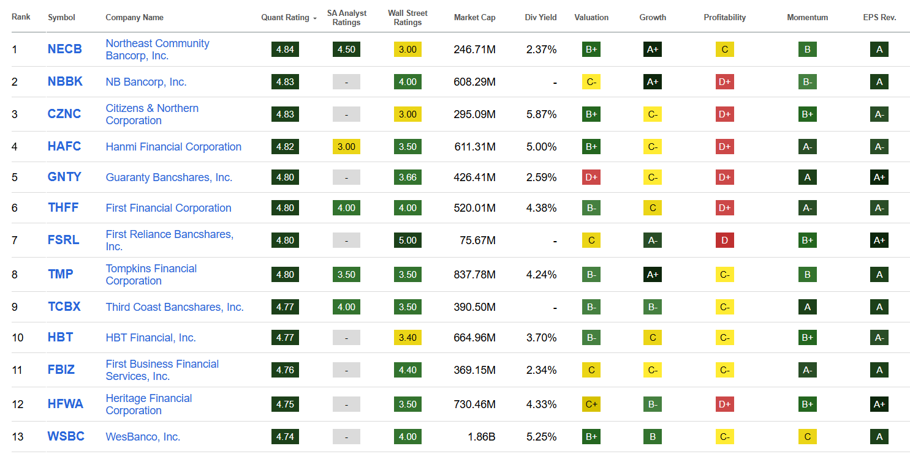Click the Wall Street Ratings header
This screenshot has height=454, width=910.
[x=408, y=18]
